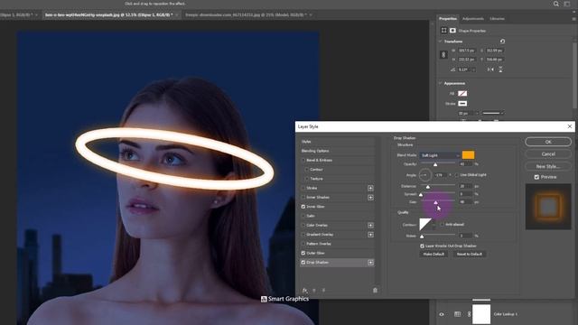
Task: Click the Opacity slider handle
Action: pyautogui.click(x=435, y=164)
